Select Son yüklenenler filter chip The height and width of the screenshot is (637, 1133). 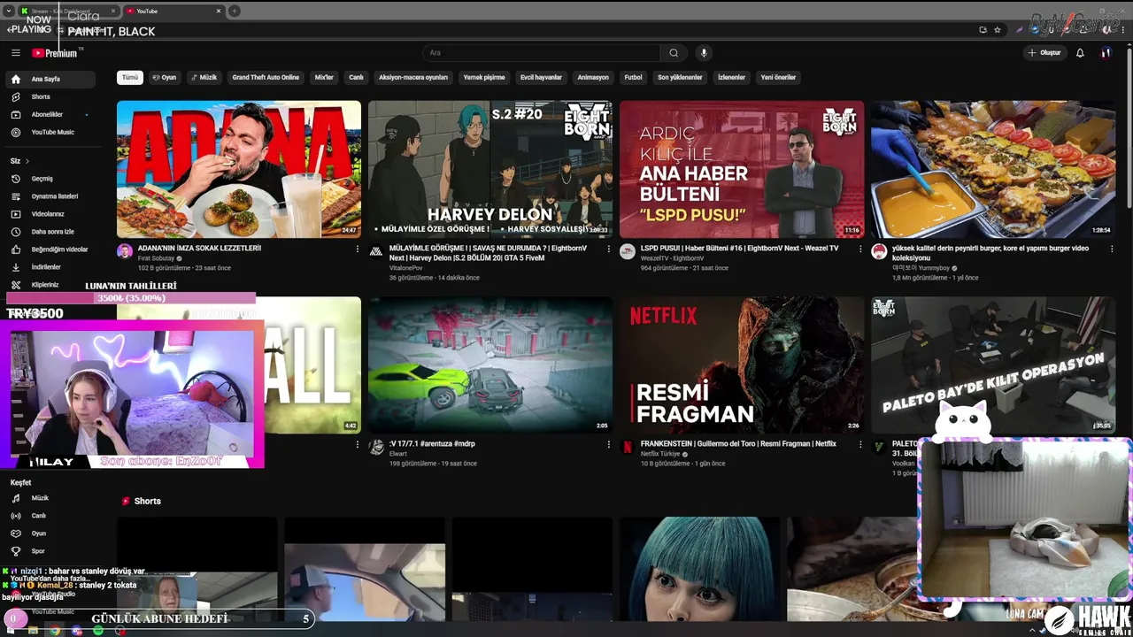point(680,78)
